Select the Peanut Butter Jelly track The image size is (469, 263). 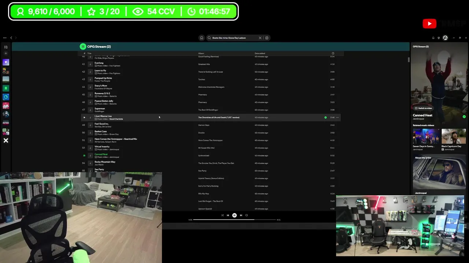pos(104,101)
